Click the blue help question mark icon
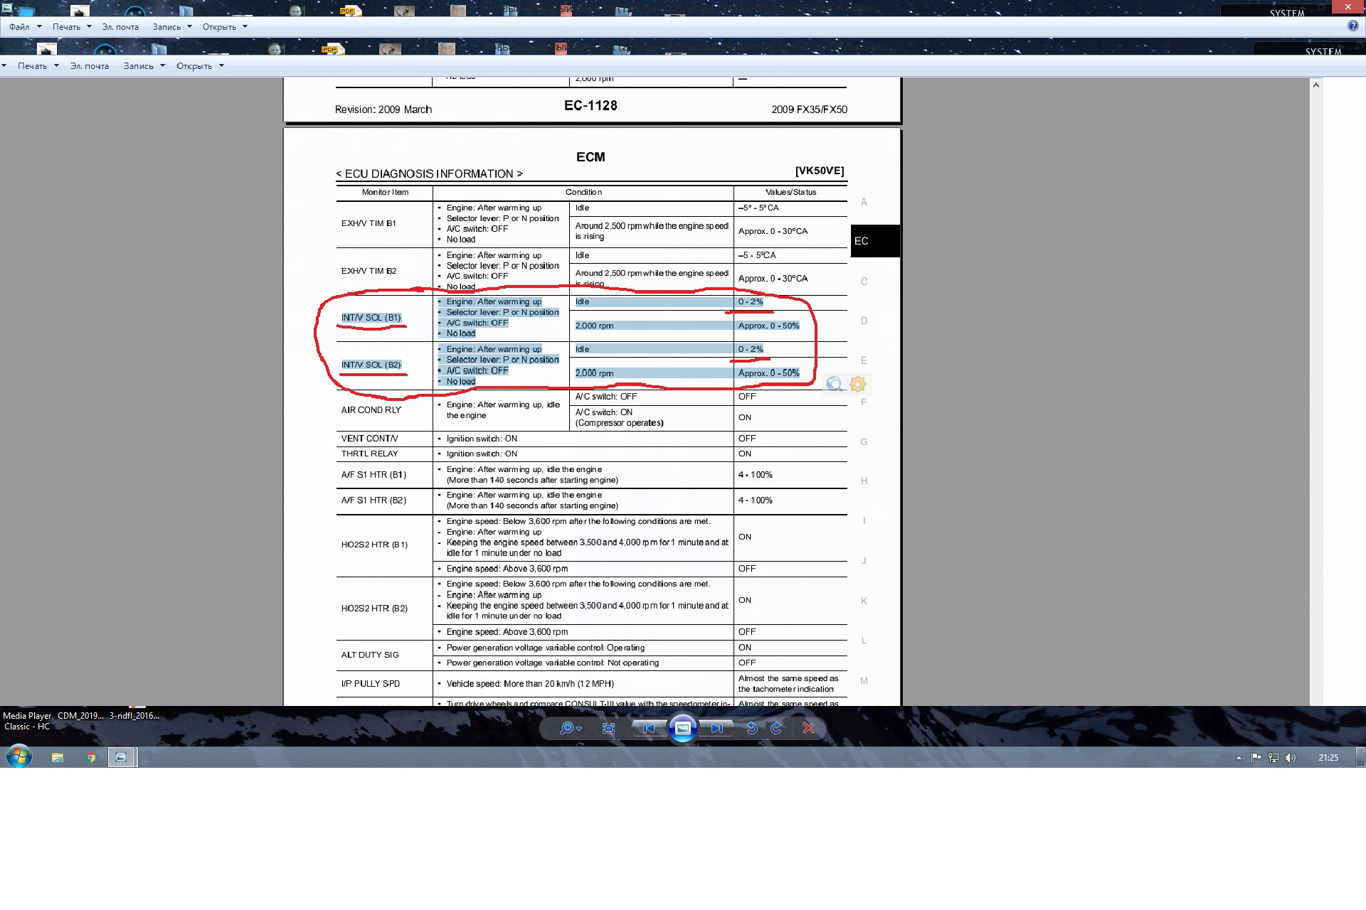Screen dimensions: 1366x910 click(x=1352, y=26)
